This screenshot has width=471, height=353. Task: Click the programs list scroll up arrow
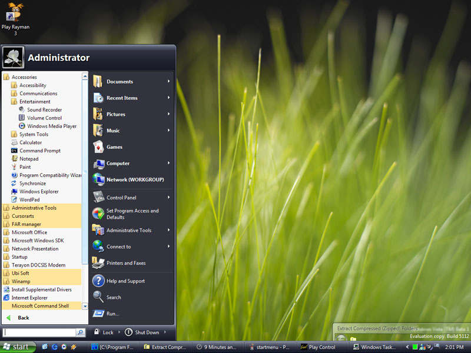pyautogui.click(x=85, y=76)
